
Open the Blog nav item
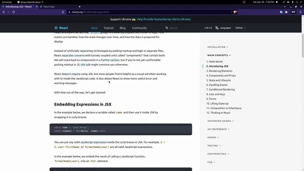click(x=123, y=28)
